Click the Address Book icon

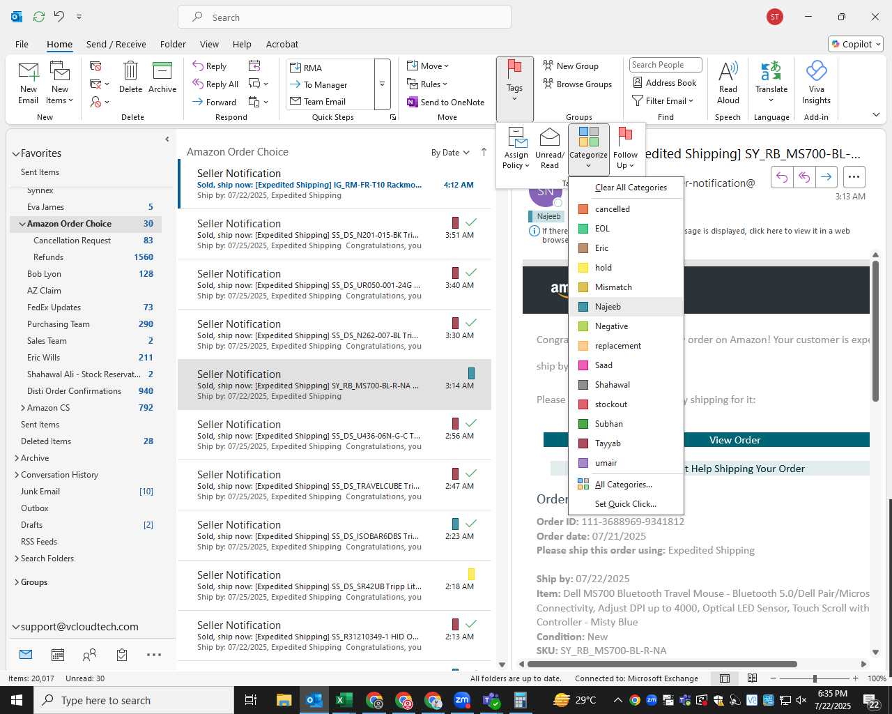(x=638, y=82)
